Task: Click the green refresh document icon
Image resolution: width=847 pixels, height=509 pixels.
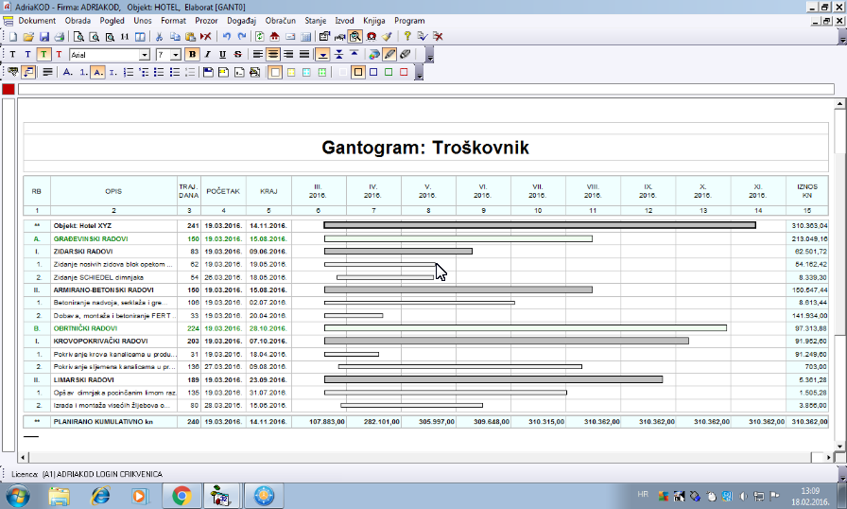Action: pos(260,37)
